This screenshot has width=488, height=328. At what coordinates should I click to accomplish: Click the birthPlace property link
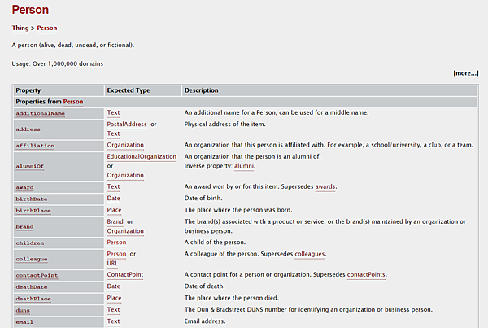click(x=34, y=210)
